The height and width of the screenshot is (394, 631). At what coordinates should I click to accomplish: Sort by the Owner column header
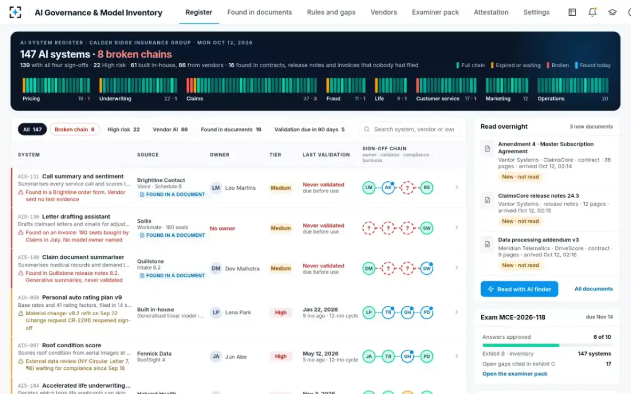219,155
